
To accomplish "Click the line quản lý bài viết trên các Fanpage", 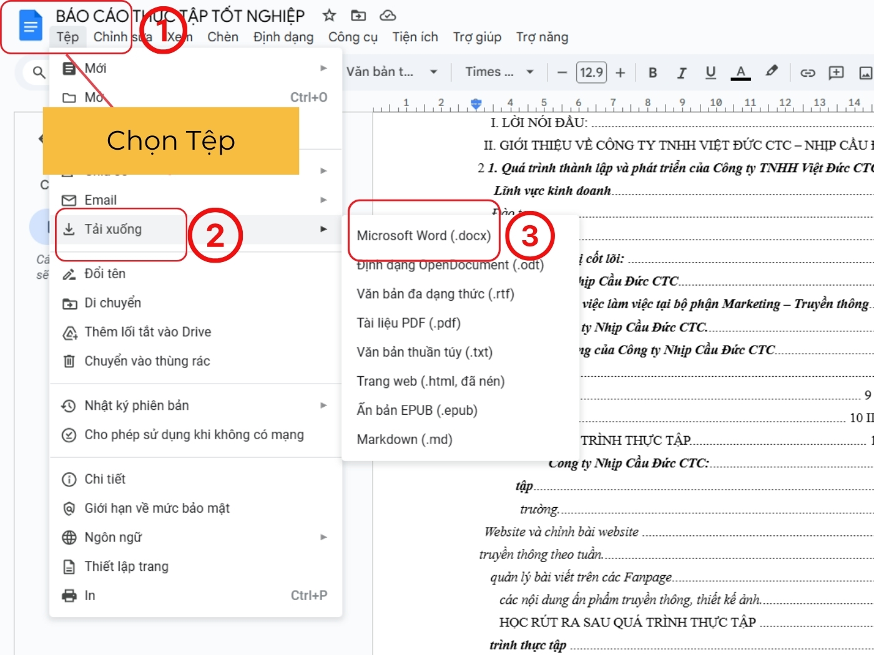I will (x=581, y=578).
